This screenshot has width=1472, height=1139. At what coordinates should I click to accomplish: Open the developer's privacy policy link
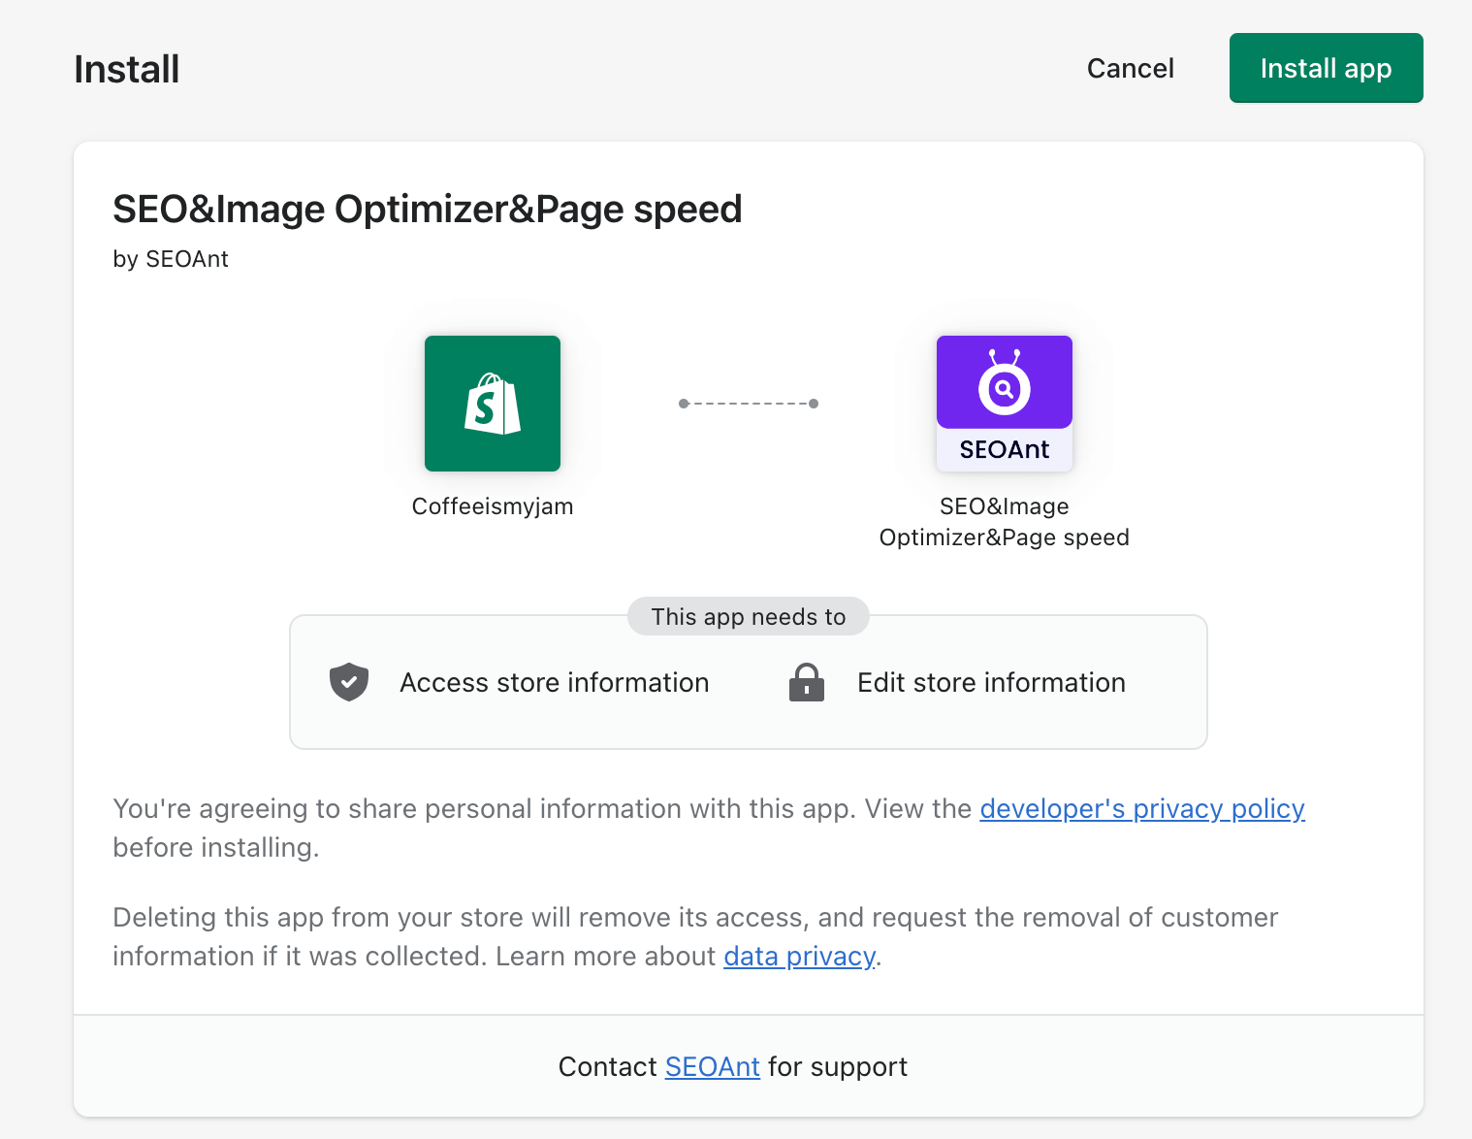1142,808
